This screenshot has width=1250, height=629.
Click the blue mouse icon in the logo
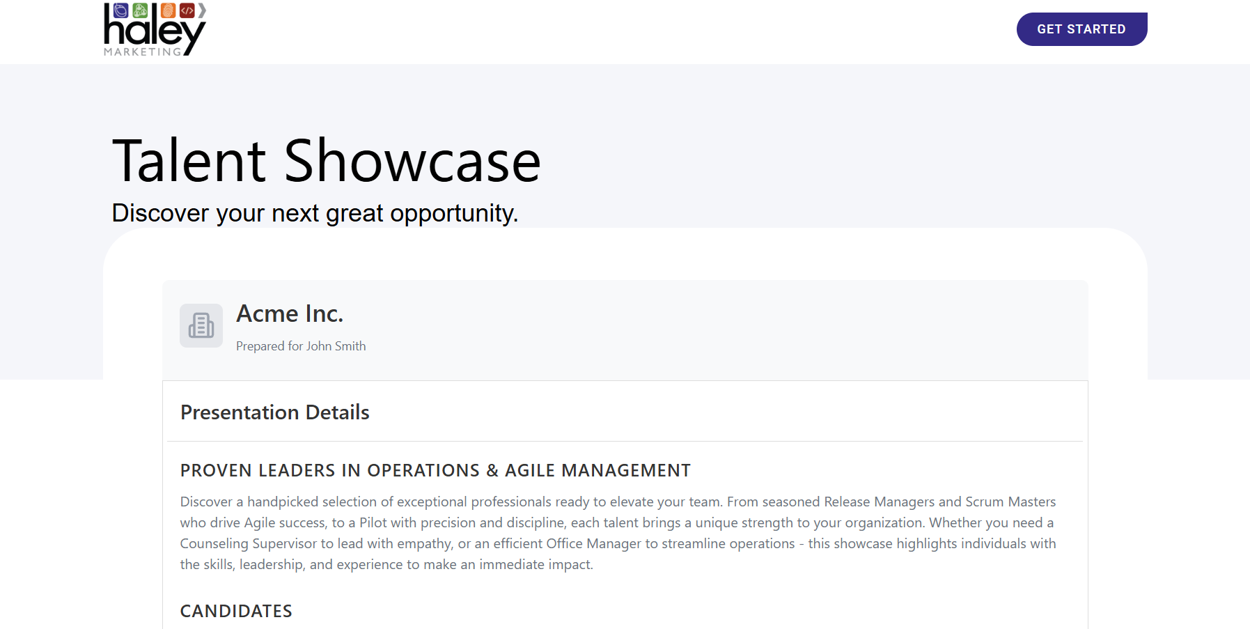pos(120,10)
